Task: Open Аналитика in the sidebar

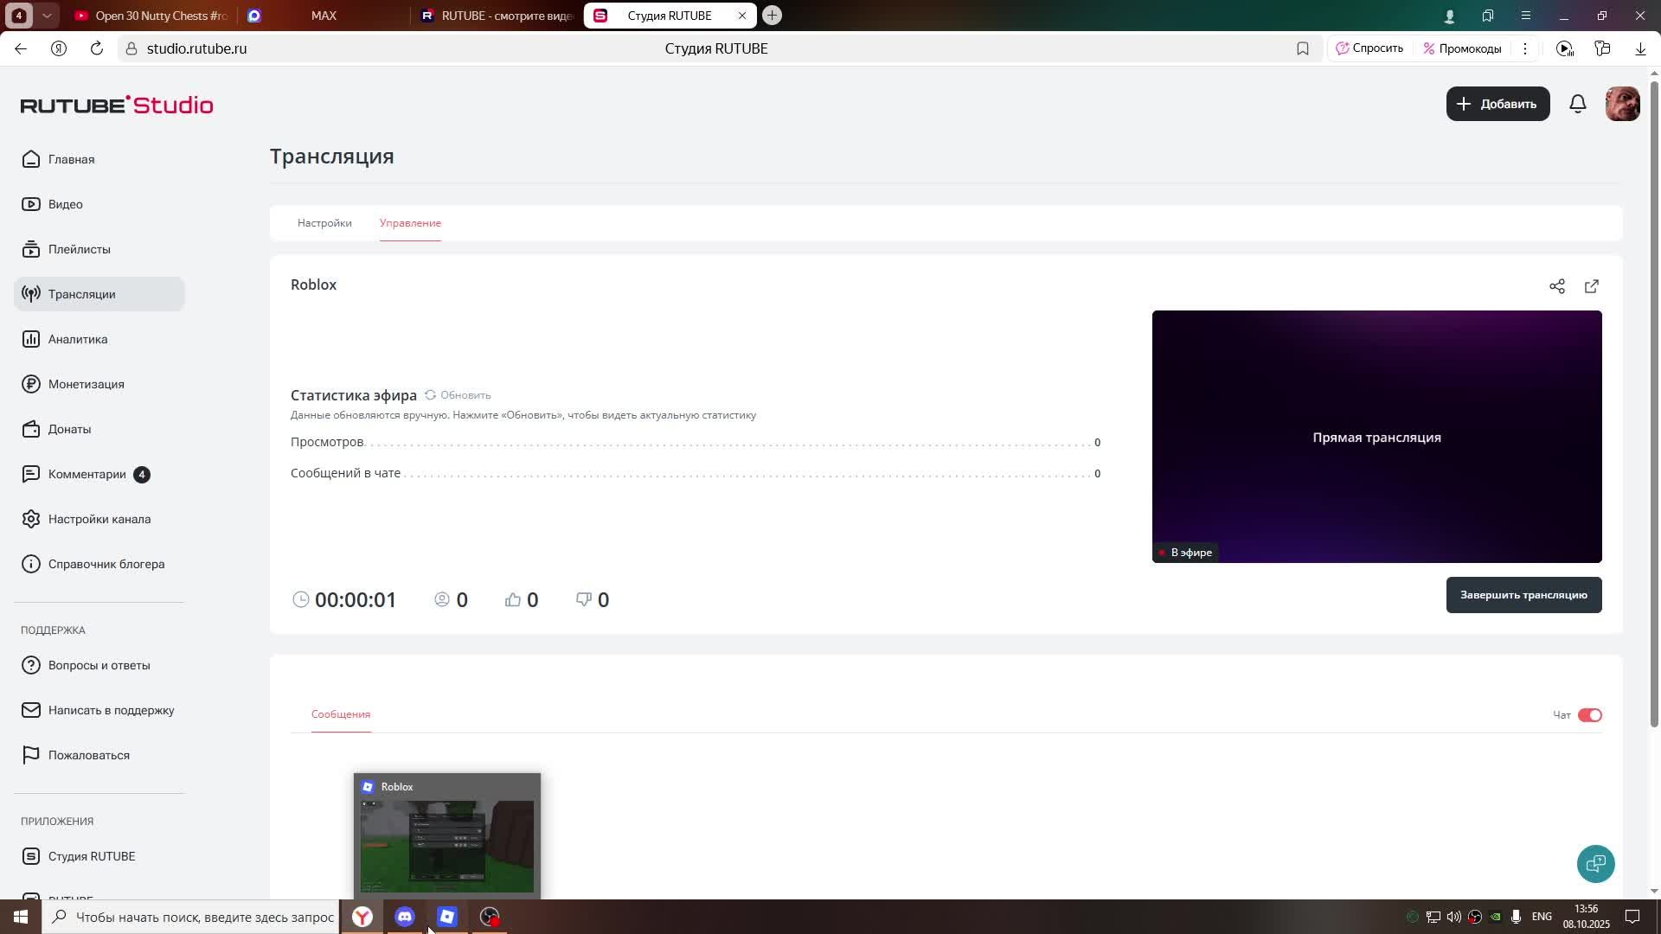Action: [x=78, y=339]
